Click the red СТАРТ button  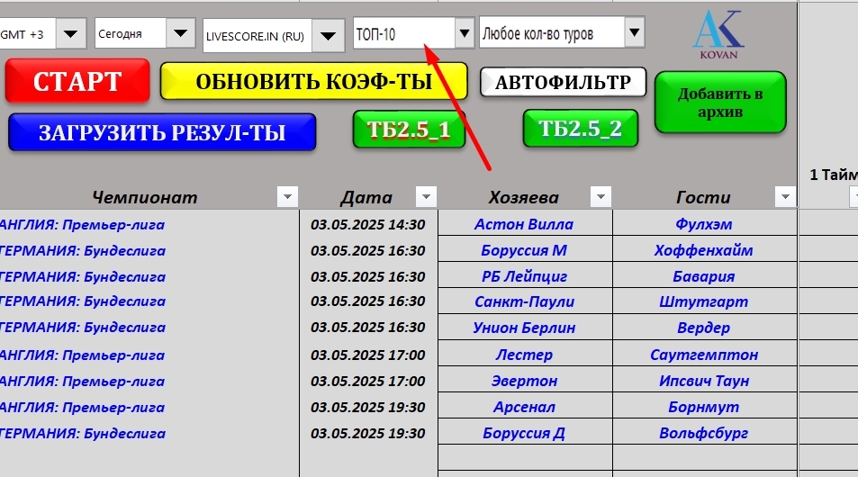click(77, 81)
